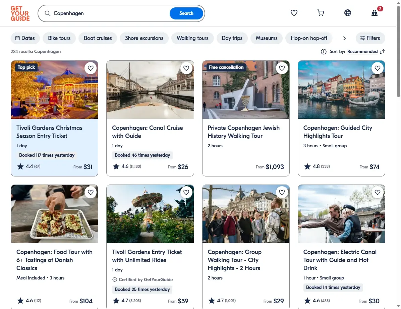Click the Nyhavn colorful houses photo

tap(341, 90)
